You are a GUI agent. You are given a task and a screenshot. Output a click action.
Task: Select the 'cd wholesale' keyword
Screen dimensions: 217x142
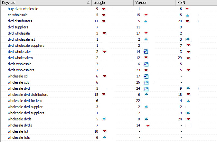pyautogui.click(x=18, y=15)
